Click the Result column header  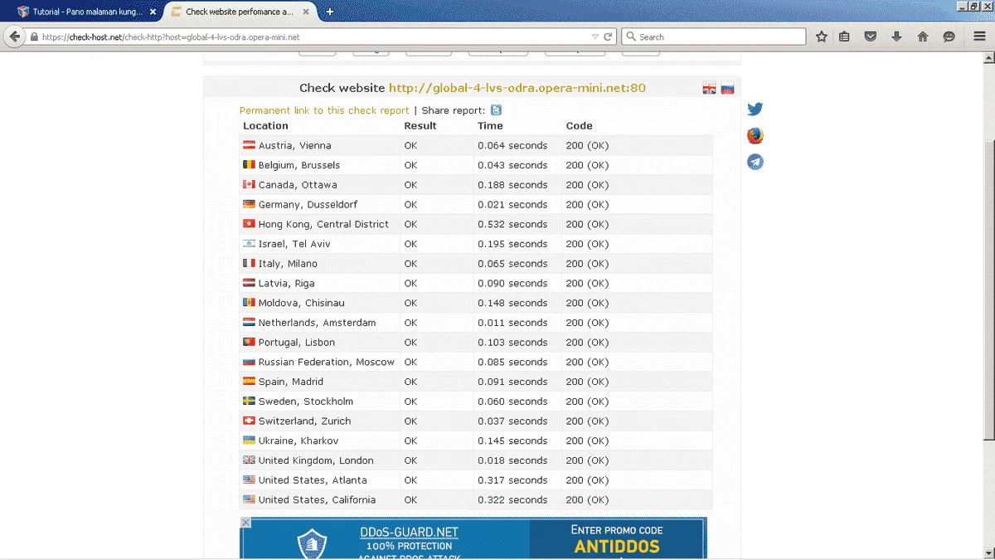420,126
